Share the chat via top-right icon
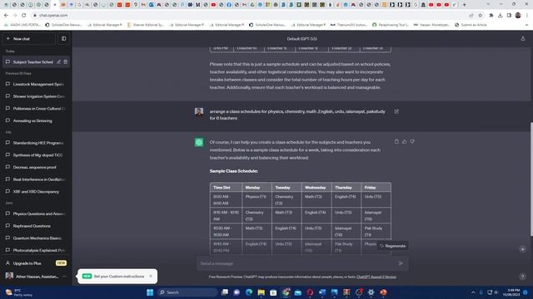 523,39
